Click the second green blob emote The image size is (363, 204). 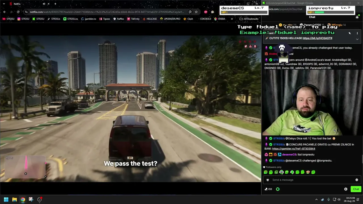click(271, 172)
